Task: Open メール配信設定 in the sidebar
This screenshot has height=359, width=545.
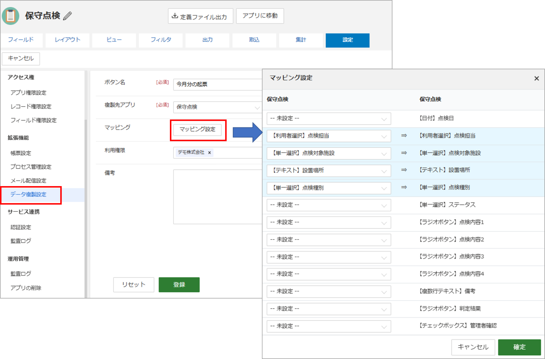Action: click(28, 181)
